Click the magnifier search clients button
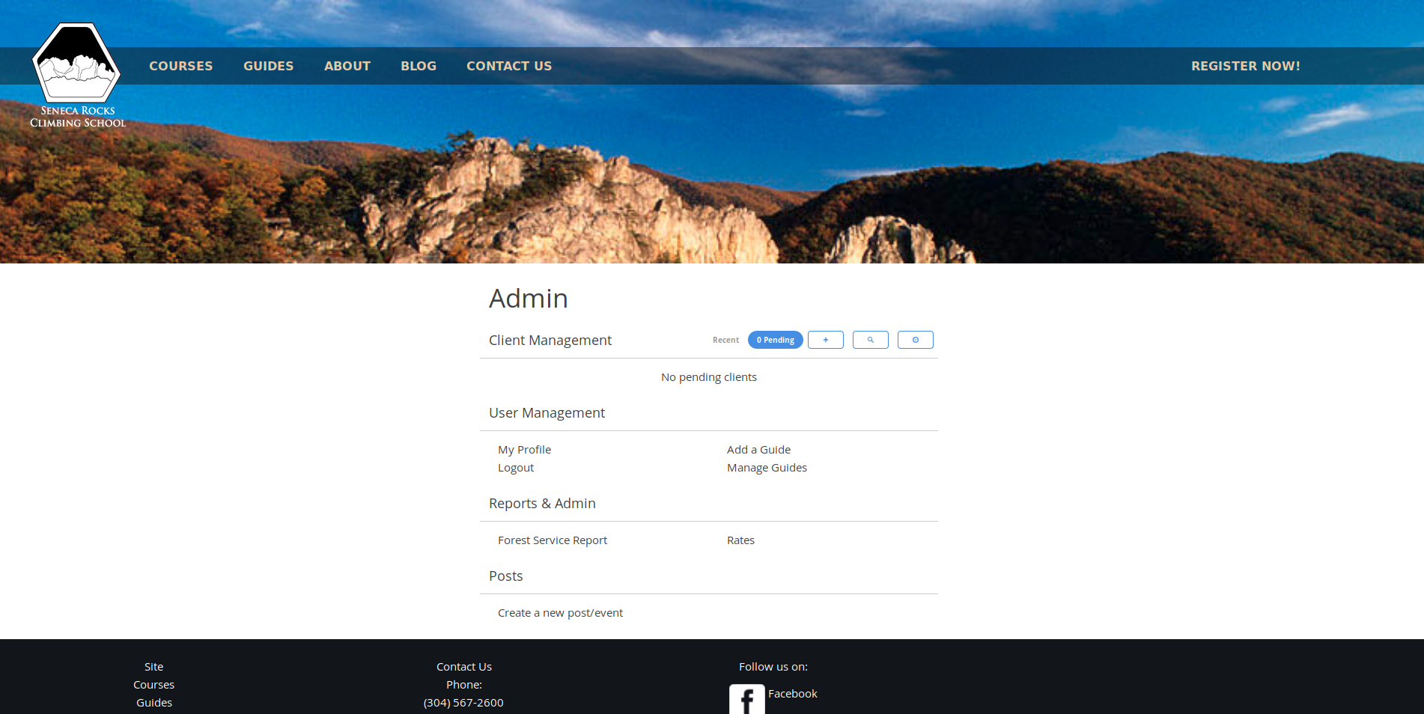Viewport: 1424px width, 714px height. (x=871, y=340)
